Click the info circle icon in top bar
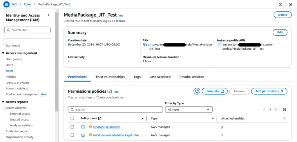The width and height of the screenshot is (297, 142). (280, 4)
